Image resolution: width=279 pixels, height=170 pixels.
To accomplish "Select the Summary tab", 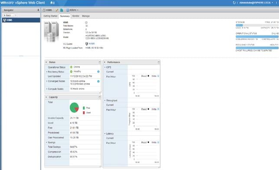I will coord(65,16).
